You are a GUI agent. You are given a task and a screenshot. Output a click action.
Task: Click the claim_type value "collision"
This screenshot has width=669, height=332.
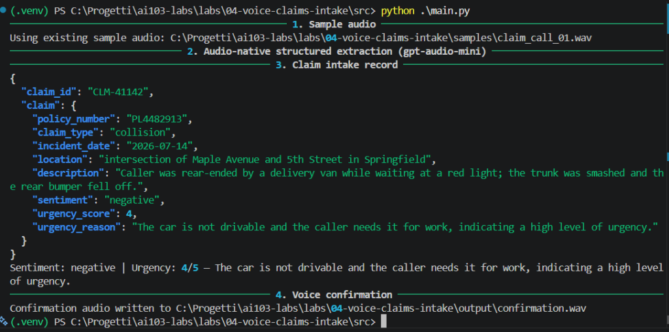click(x=140, y=132)
